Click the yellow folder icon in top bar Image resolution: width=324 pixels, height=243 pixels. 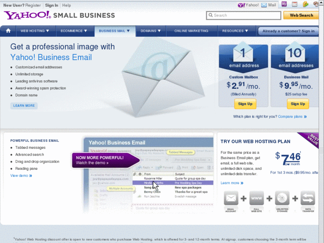pos(306,4)
